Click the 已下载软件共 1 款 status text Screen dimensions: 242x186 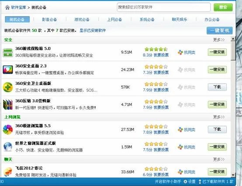coord(218,182)
